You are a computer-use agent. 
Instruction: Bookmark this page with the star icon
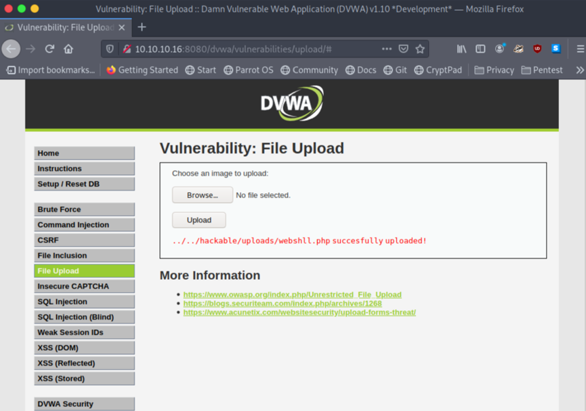pos(420,49)
